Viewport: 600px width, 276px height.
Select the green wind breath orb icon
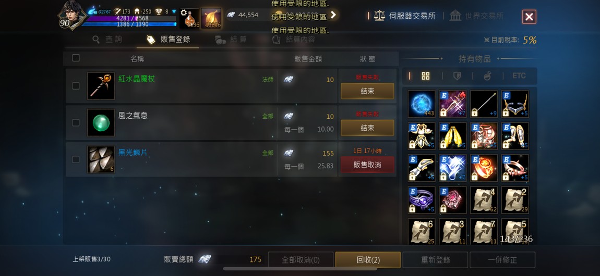click(x=101, y=122)
